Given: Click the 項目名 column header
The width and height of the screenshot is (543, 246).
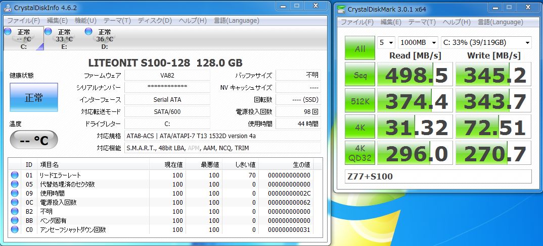Looking at the screenshot, I should [93, 165].
